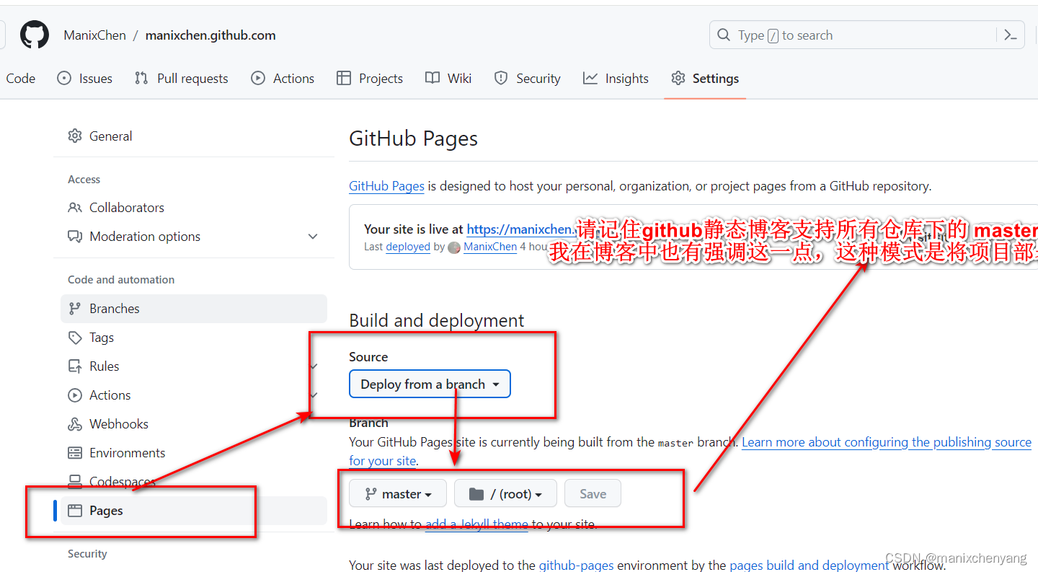Open Branches settings in sidebar

[x=194, y=309]
